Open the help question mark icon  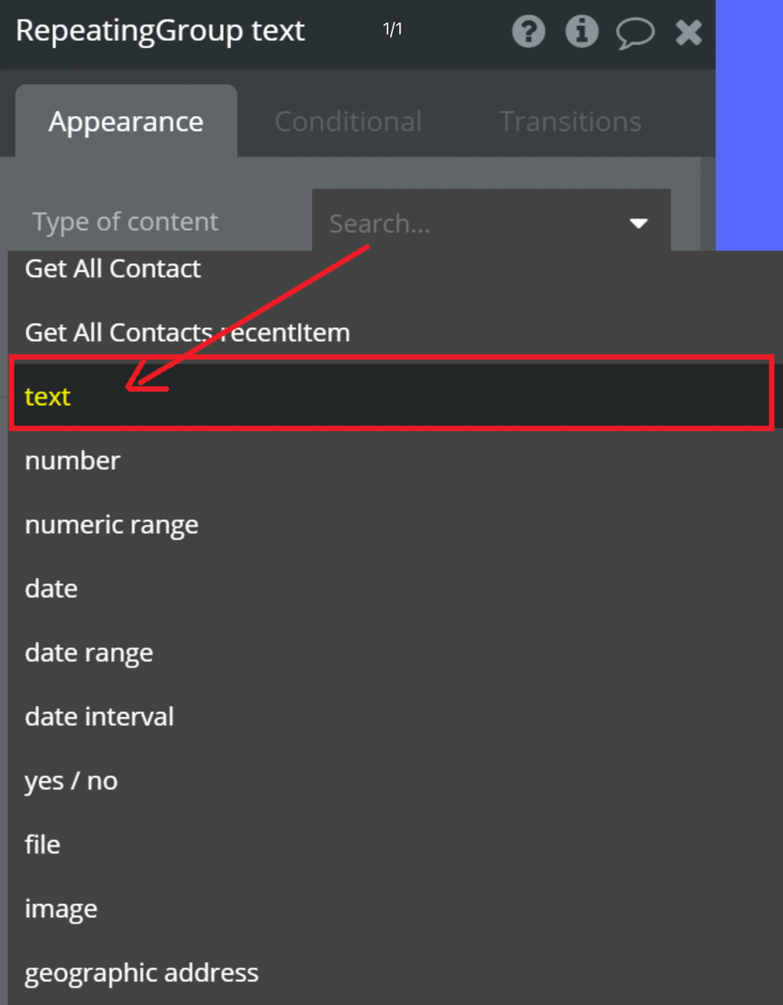[528, 32]
